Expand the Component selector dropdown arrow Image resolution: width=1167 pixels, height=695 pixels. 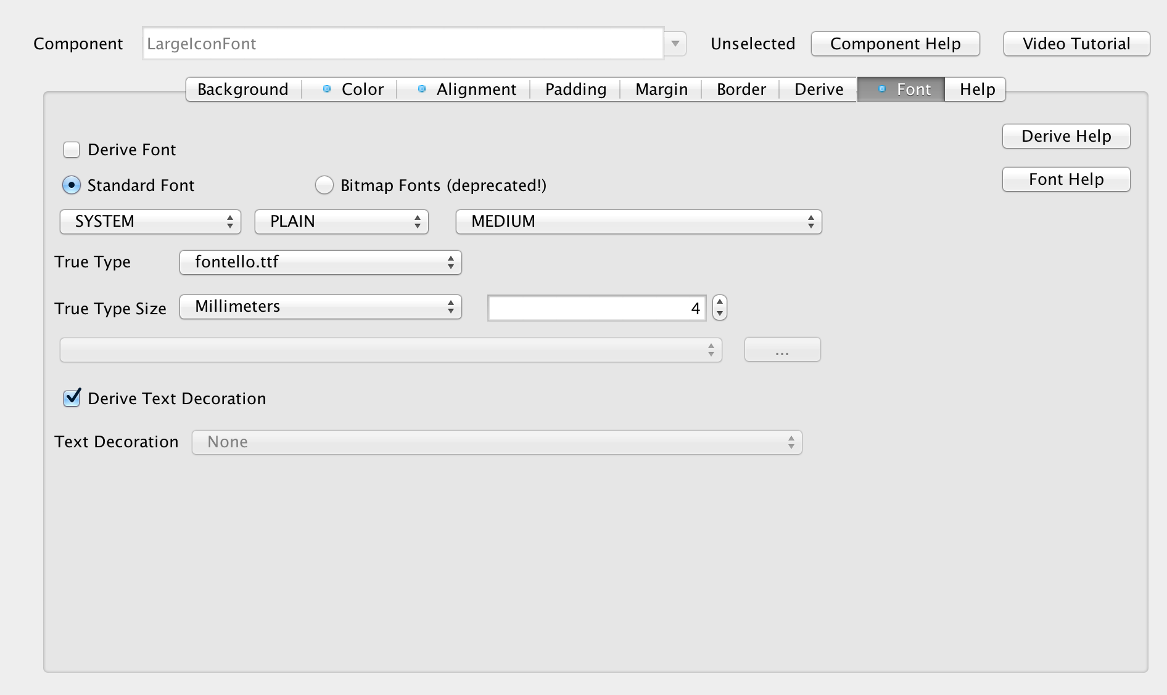click(675, 44)
